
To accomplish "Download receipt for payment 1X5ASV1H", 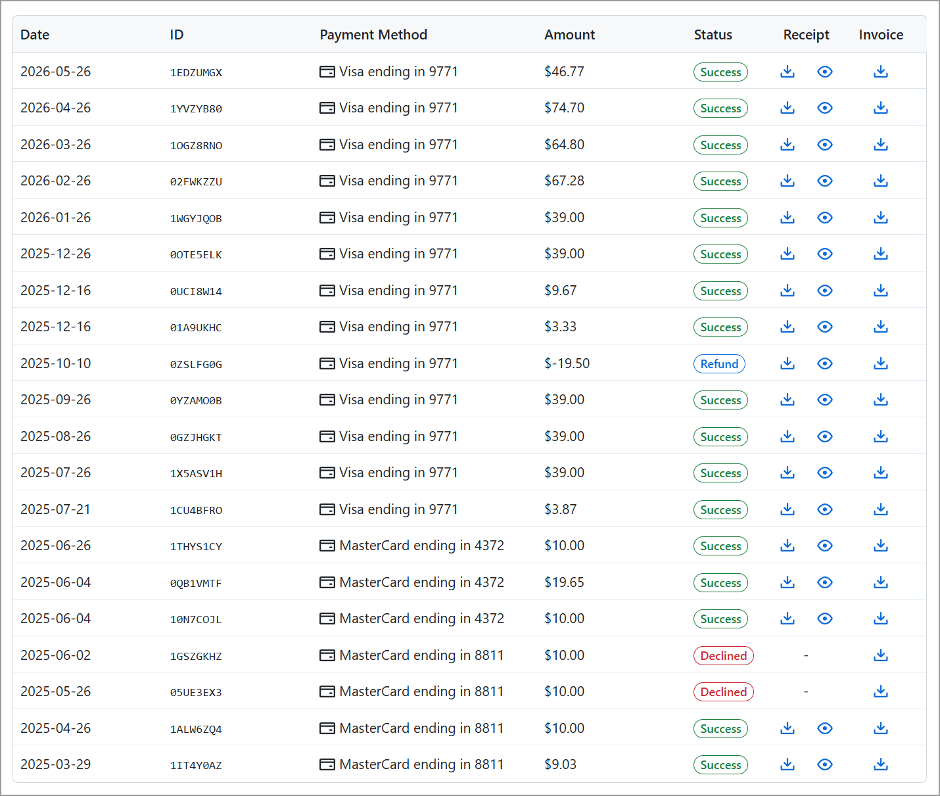I will click(x=787, y=473).
